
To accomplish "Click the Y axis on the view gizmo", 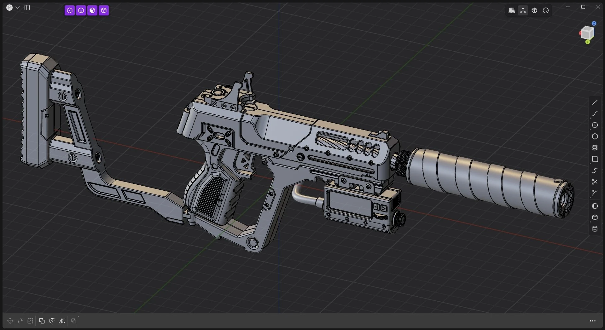I will tap(588, 42).
